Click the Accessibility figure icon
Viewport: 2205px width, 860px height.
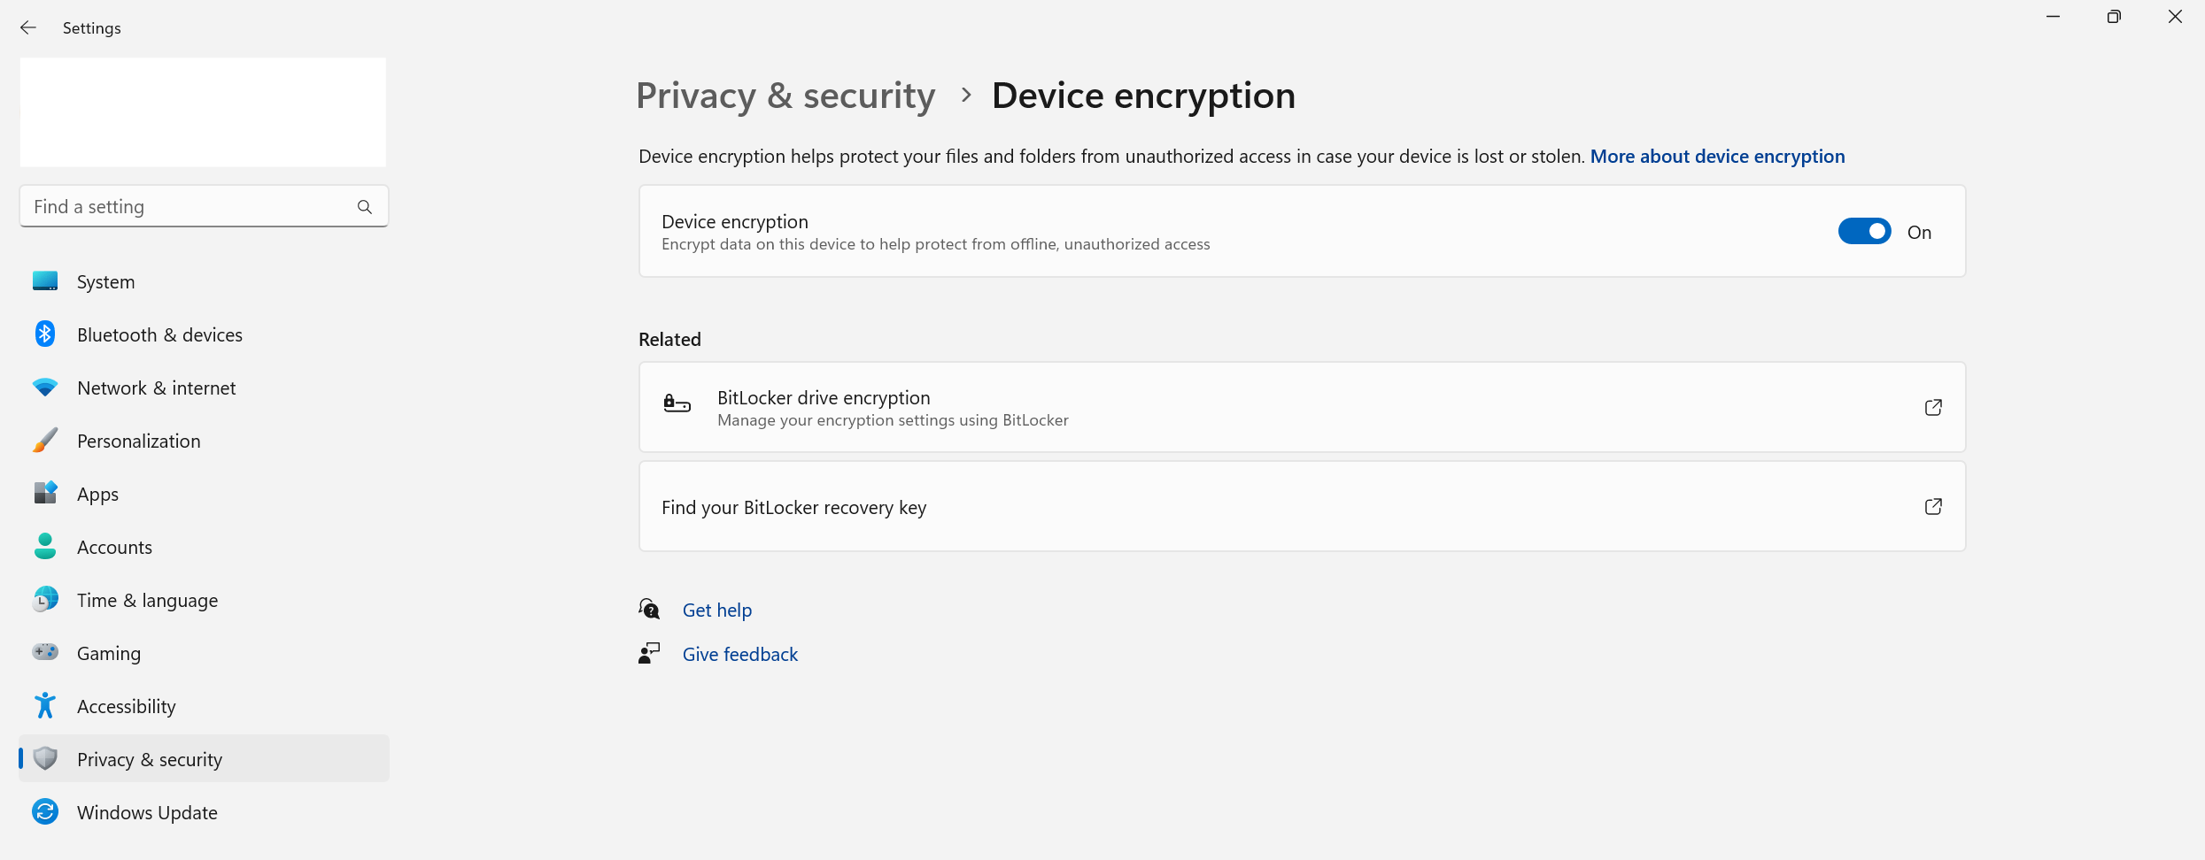[45, 706]
